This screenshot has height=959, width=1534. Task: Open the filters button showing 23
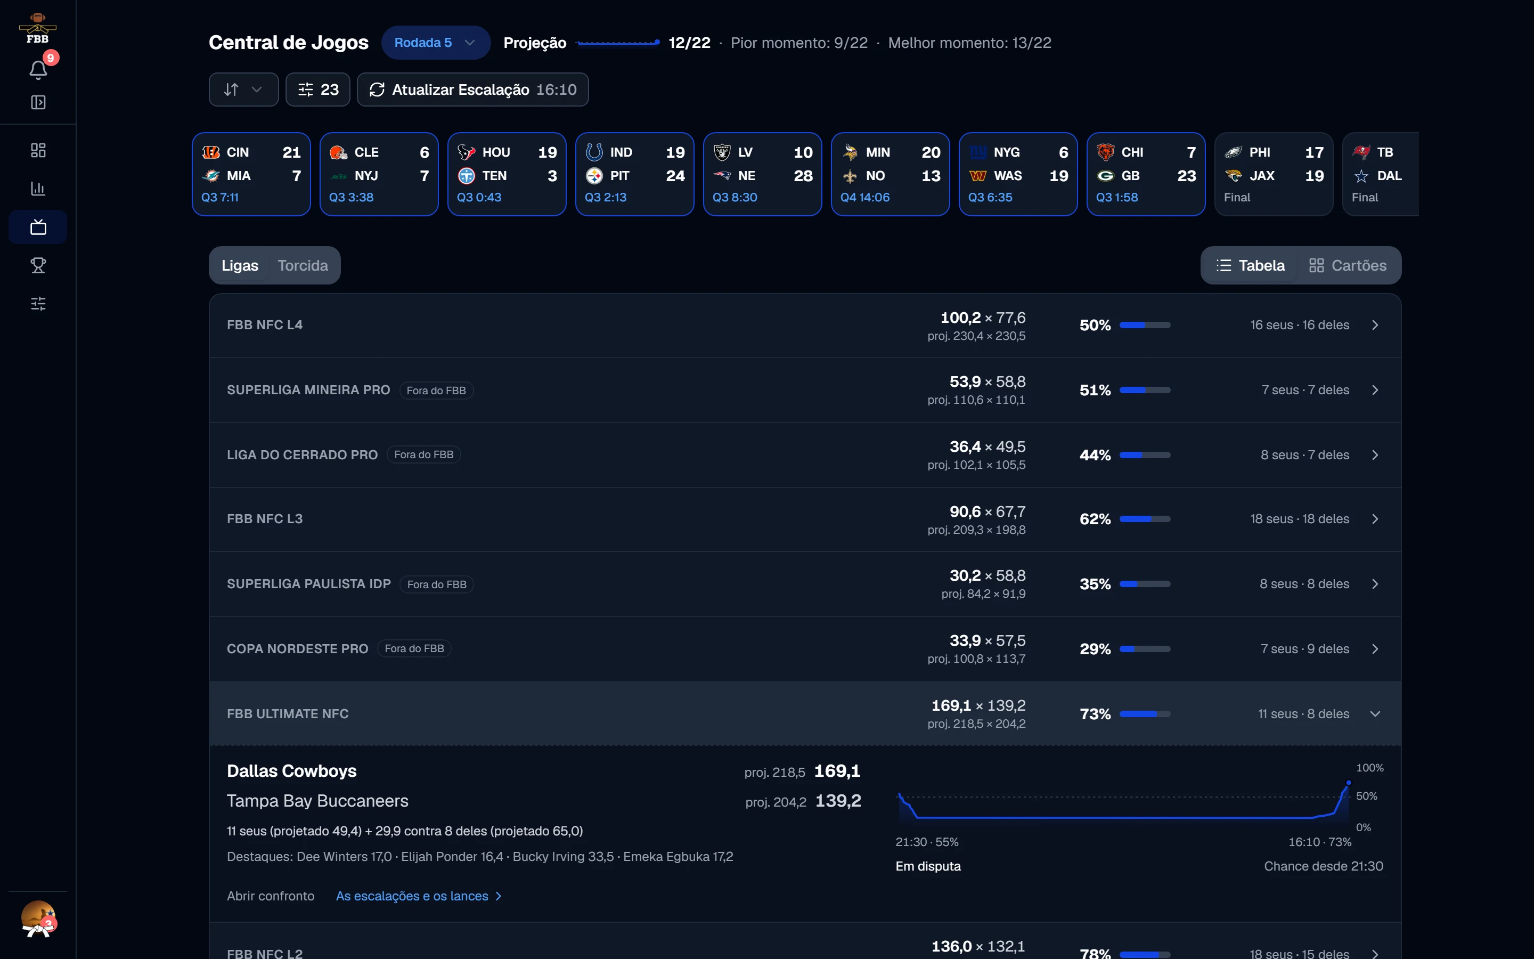[x=317, y=90]
